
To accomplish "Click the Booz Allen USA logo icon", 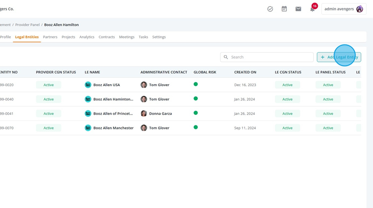I will point(88,85).
